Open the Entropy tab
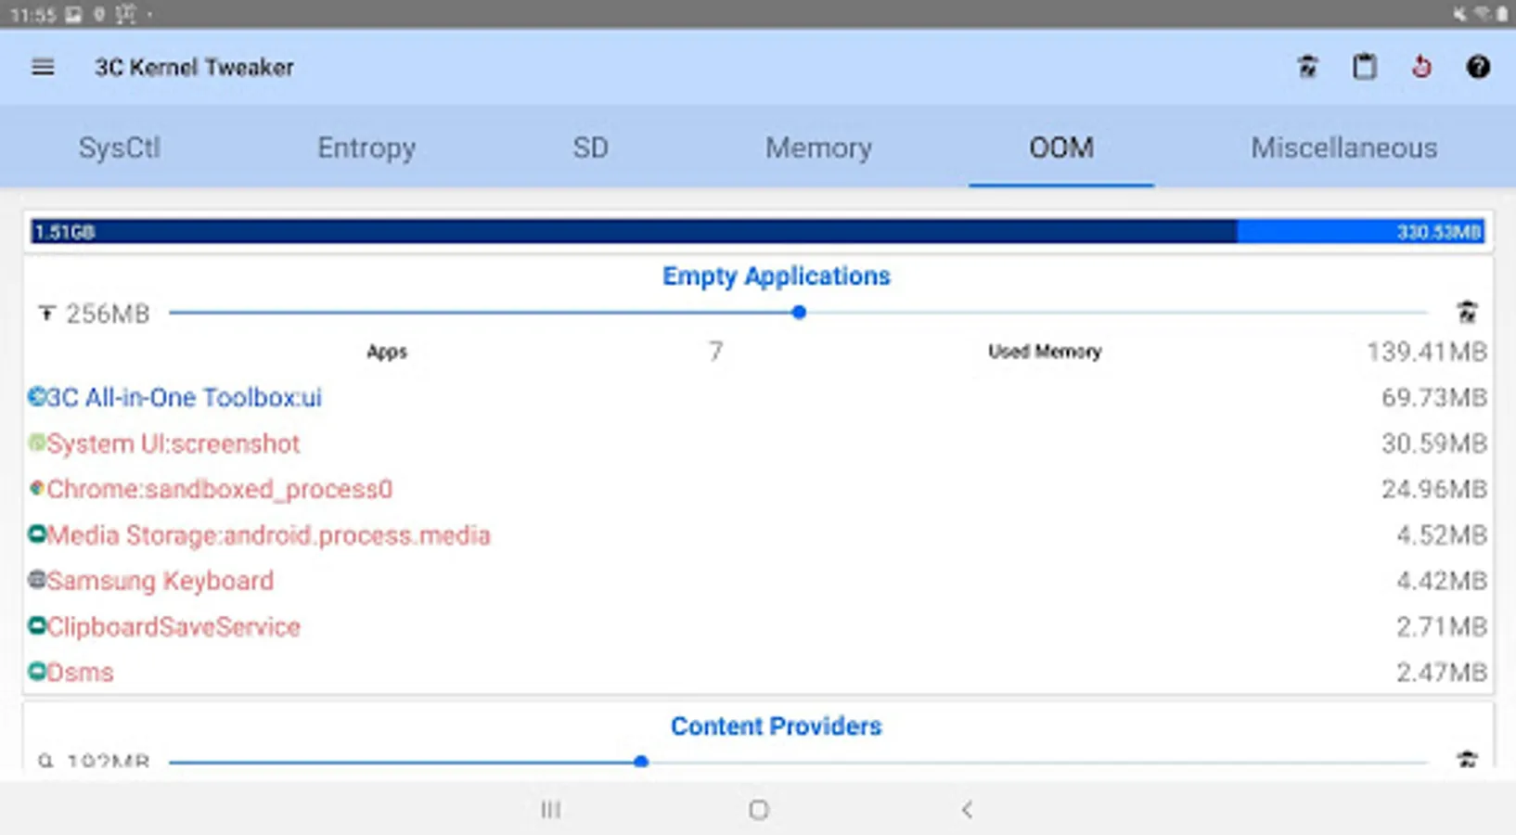The width and height of the screenshot is (1516, 835). (x=366, y=148)
